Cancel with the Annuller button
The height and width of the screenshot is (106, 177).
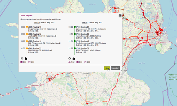tap(115, 68)
